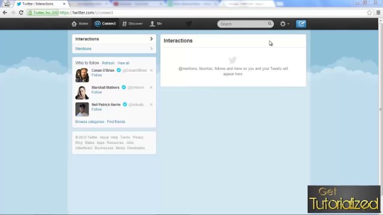The height and width of the screenshot is (215, 383).
Task: Click Conan O'Brien's verified badge
Action: [118, 70]
